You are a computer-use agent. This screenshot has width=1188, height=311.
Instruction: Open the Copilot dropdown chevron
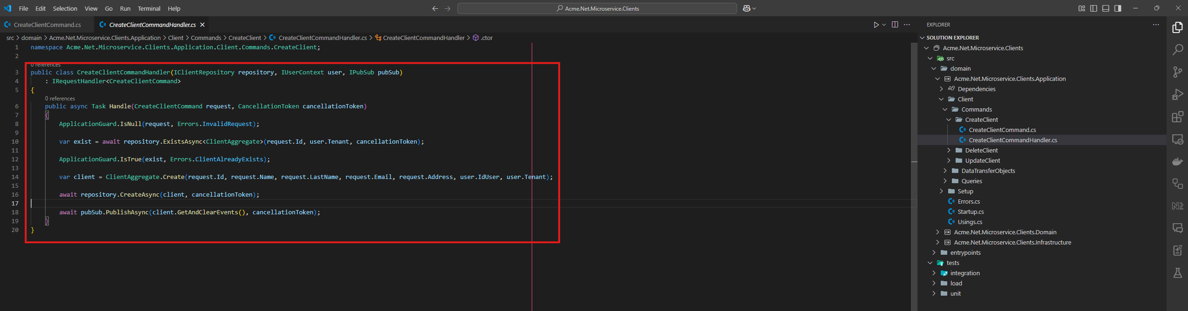pyautogui.click(x=754, y=8)
